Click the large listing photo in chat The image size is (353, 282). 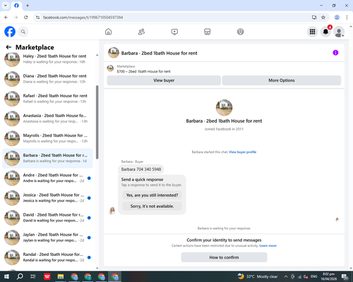tap(224, 108)
